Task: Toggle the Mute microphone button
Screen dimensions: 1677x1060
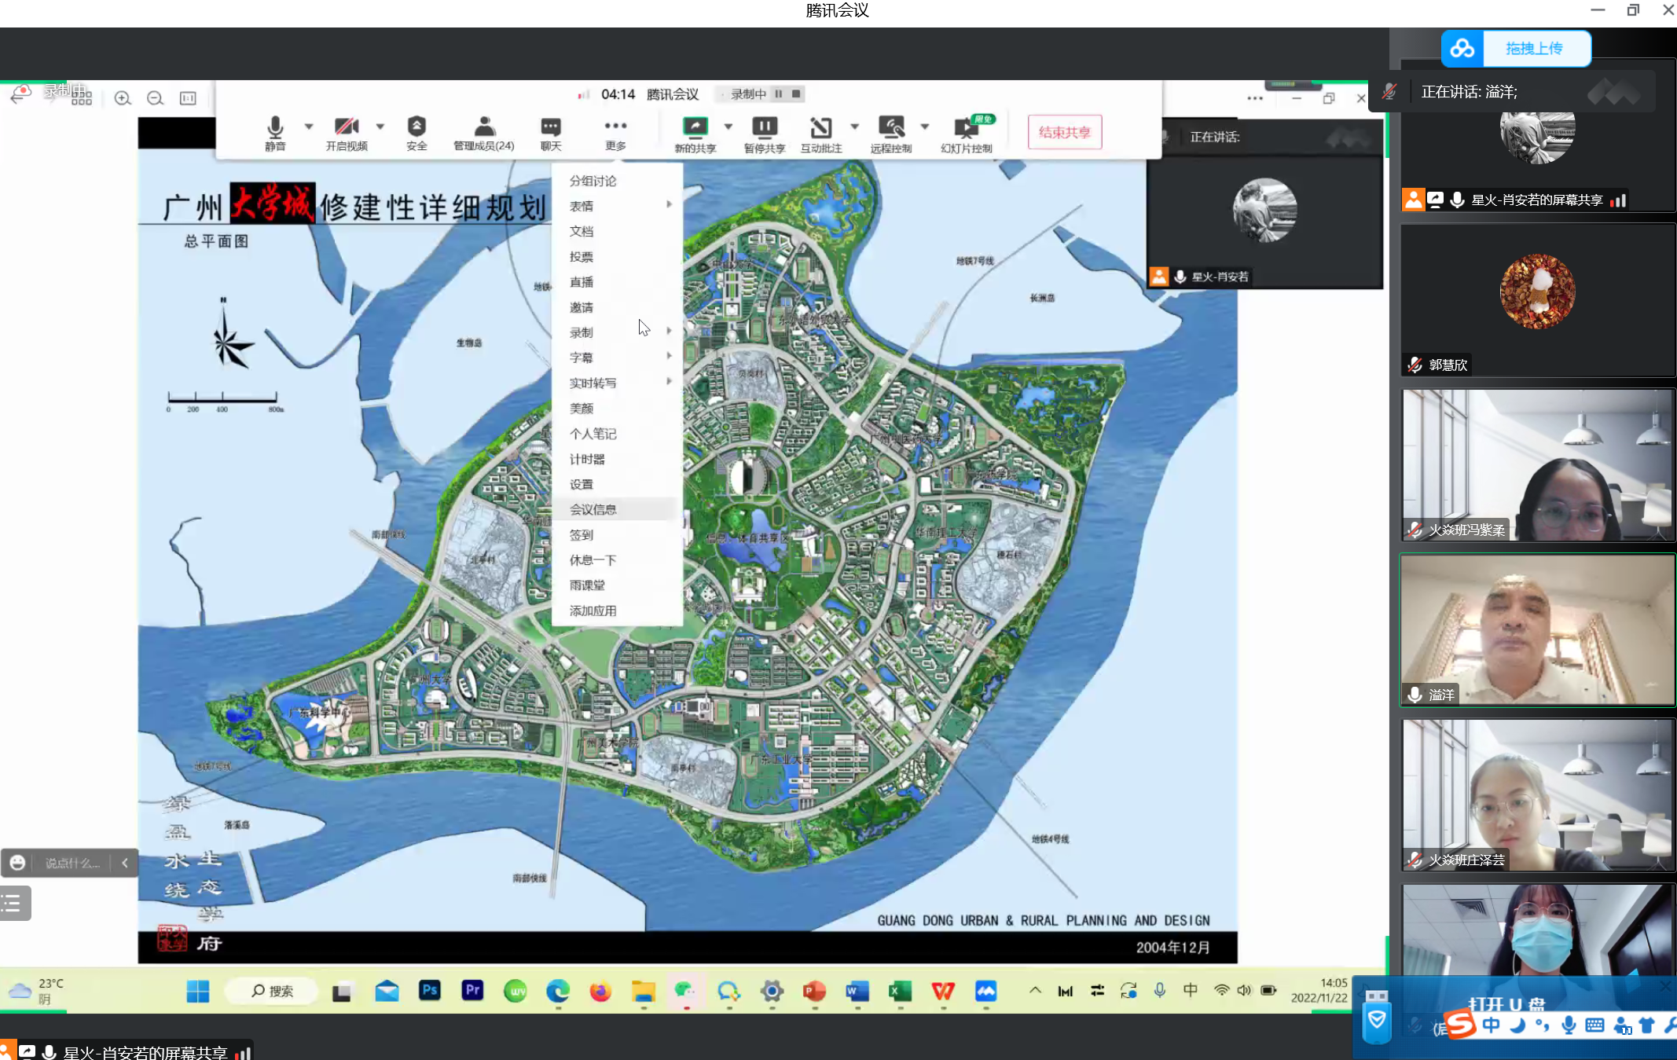Action: click(275, 127)
